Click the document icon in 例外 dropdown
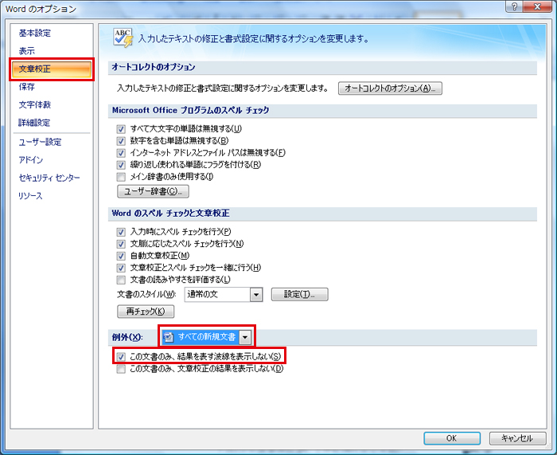Screen dimensions: 557x455 click(169, 338)
